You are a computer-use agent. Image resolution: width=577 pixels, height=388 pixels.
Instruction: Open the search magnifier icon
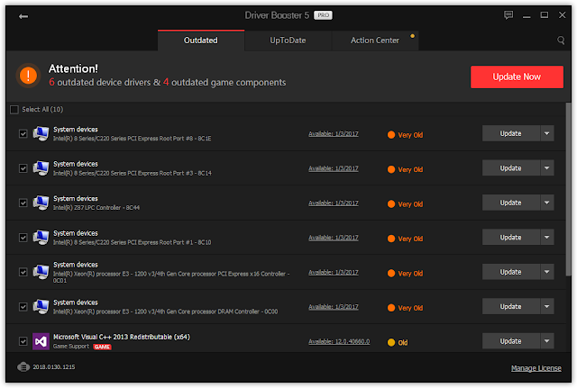561,40
